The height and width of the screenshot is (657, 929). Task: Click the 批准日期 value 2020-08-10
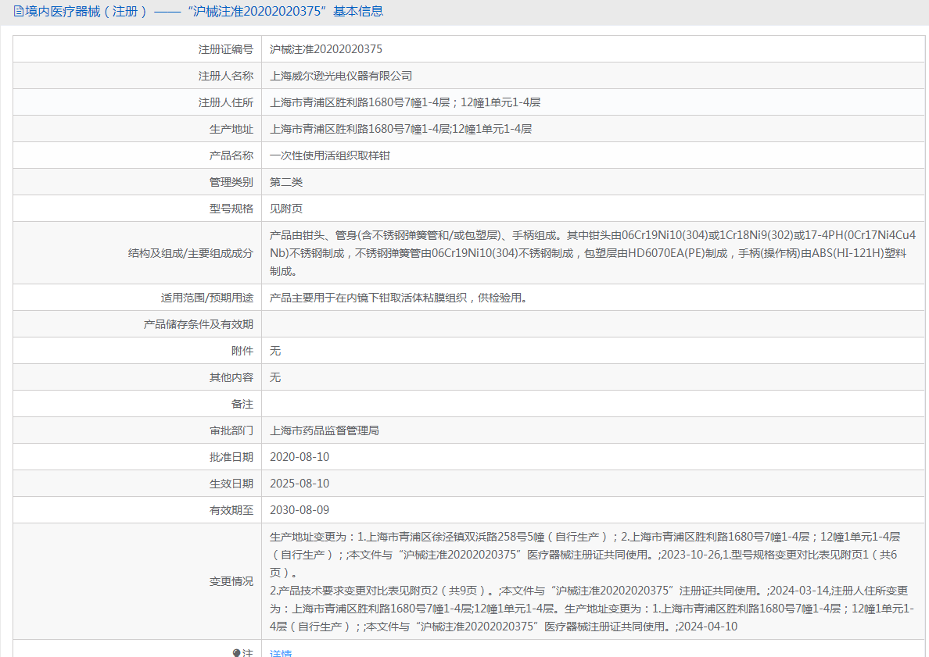(300, 457)
